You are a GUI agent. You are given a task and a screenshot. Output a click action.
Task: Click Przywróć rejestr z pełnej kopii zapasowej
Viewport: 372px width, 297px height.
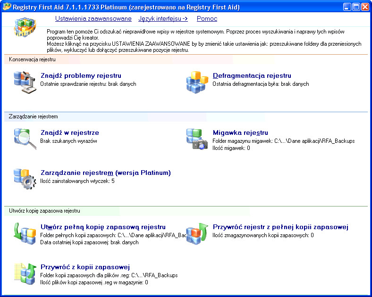click(280, 227)
